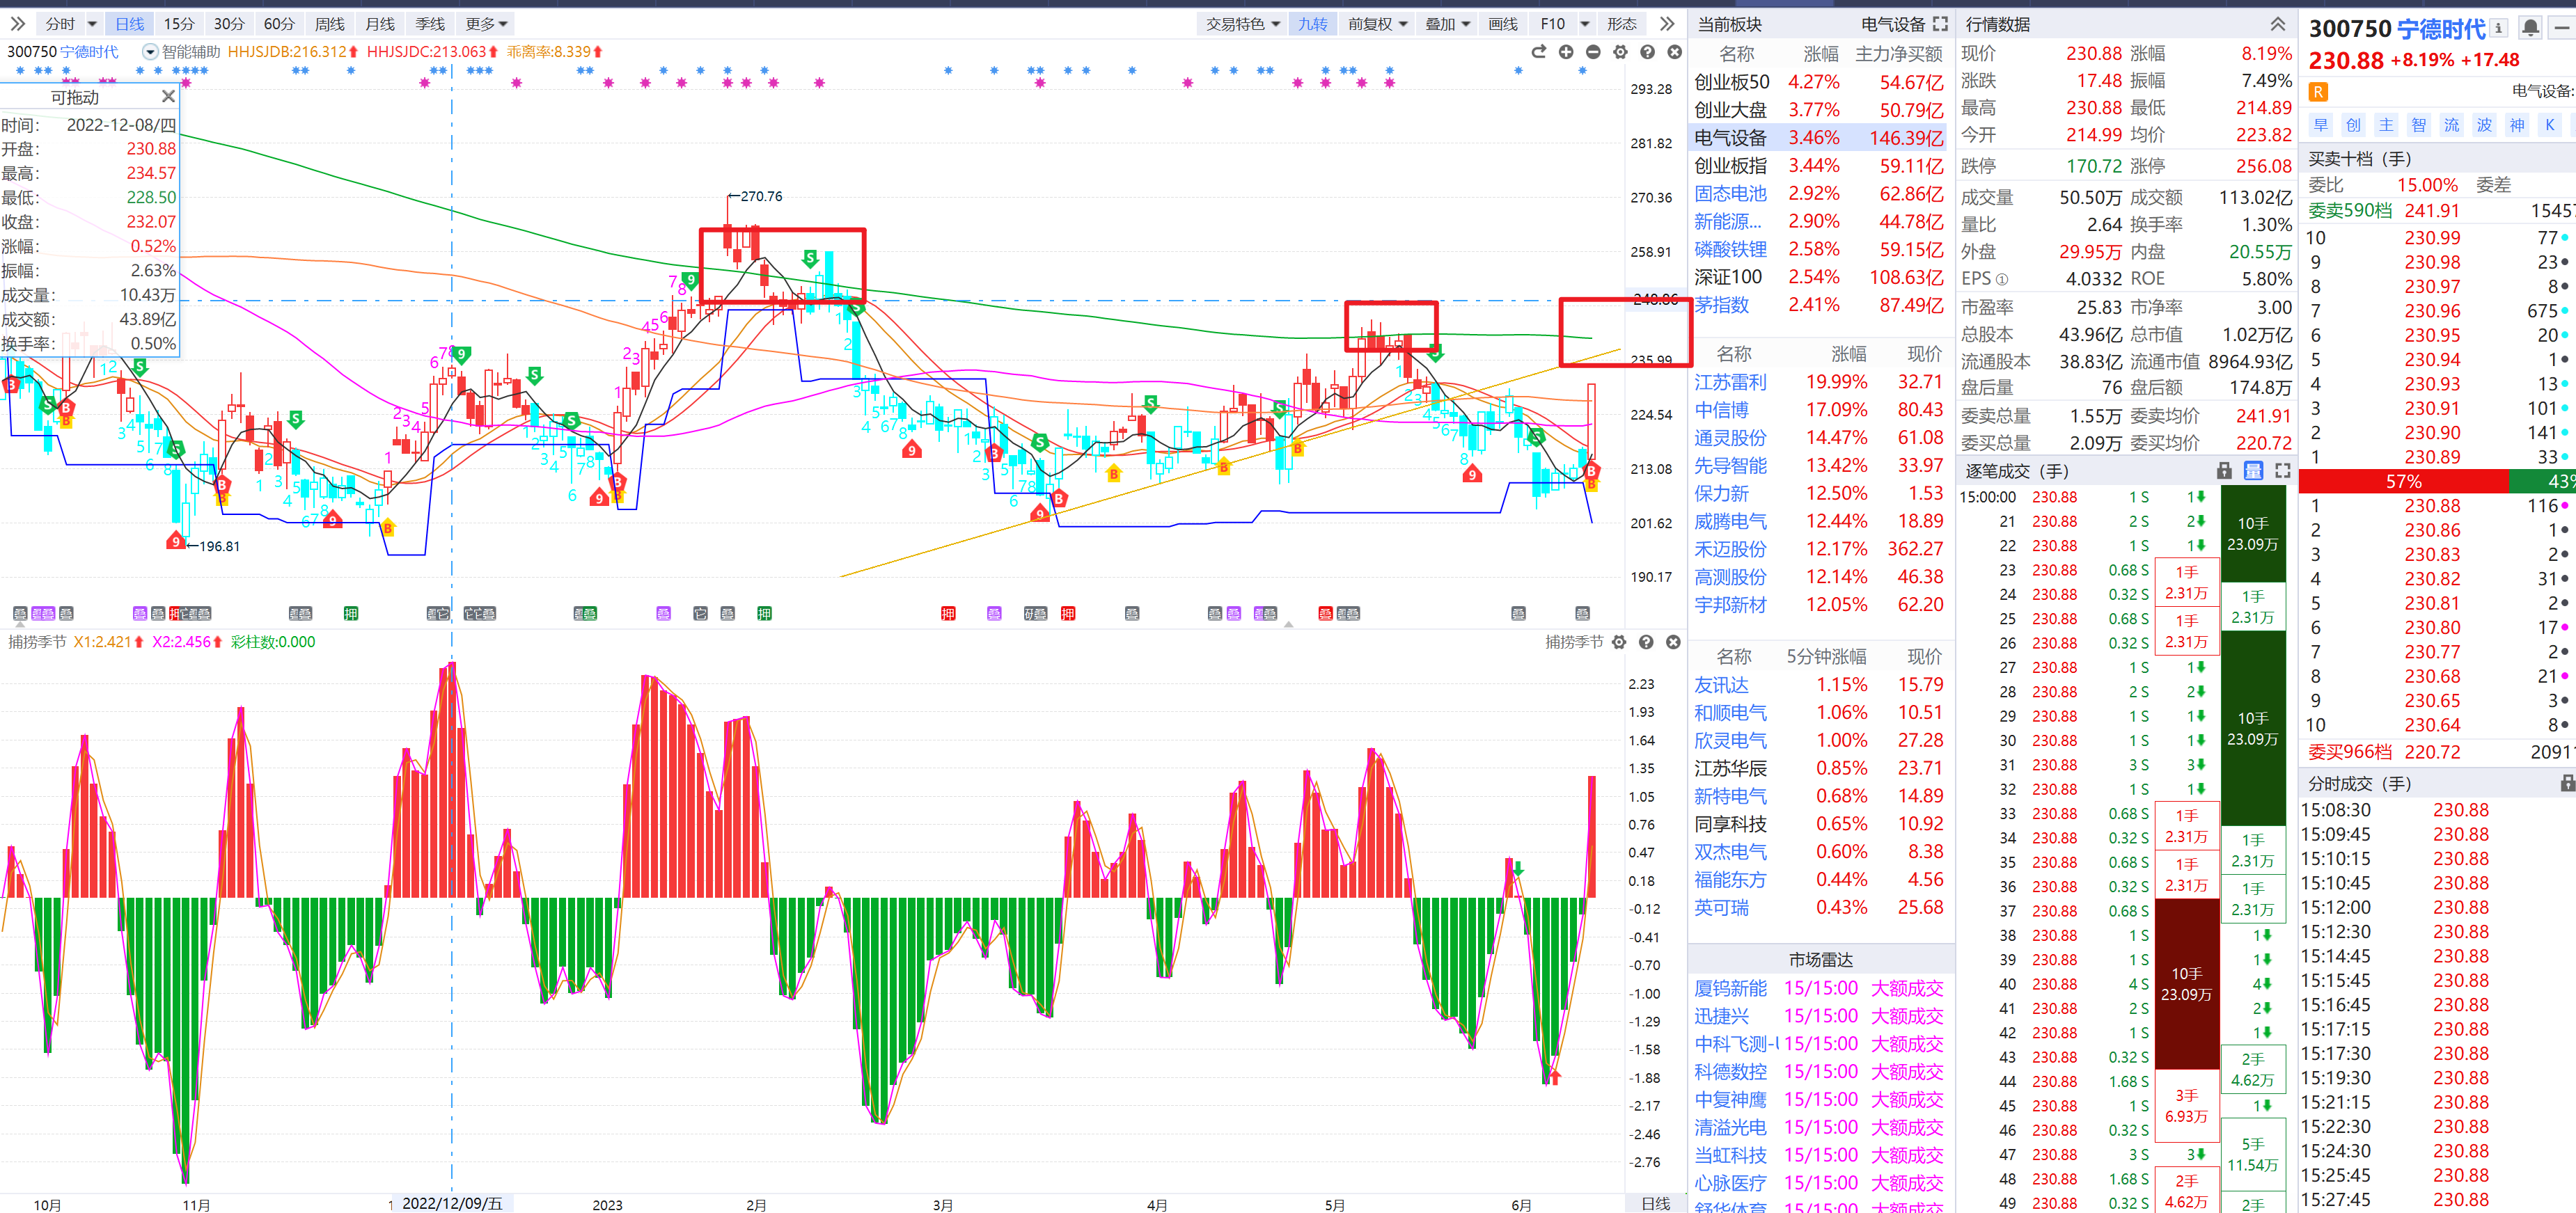Open the 交易特色 dropdown
The image size is (2576, 1213).
tap(1242, 24)
